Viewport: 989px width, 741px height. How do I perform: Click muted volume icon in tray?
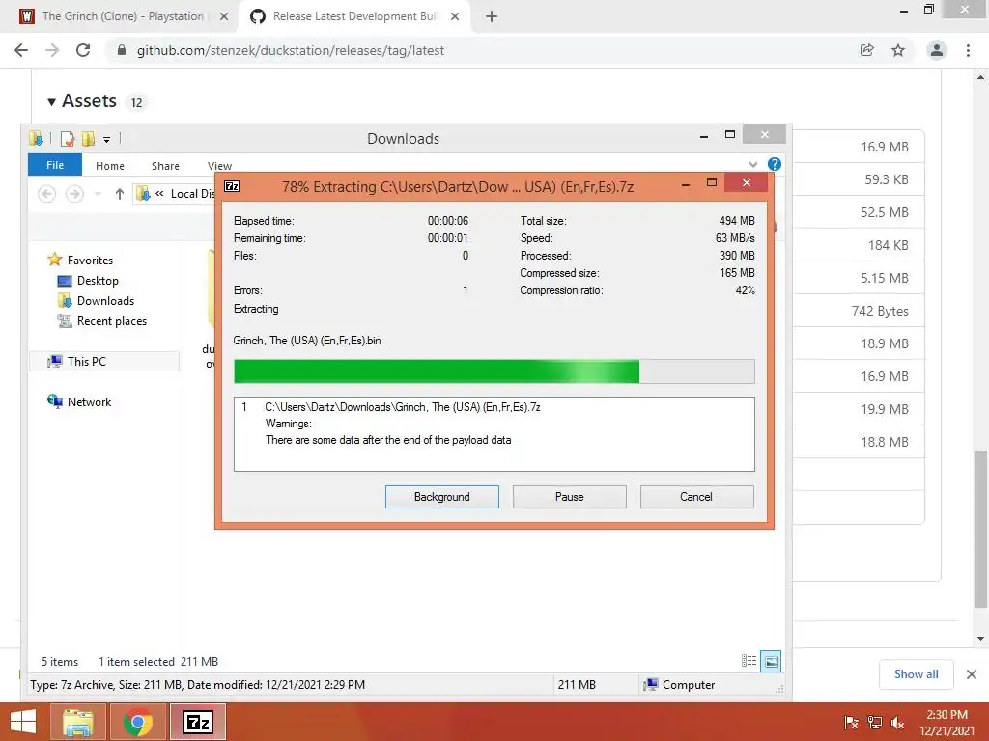(x=897, y=723)
